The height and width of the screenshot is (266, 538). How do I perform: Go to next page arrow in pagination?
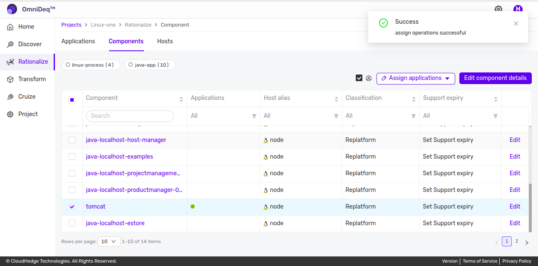(x=526, y=242)
